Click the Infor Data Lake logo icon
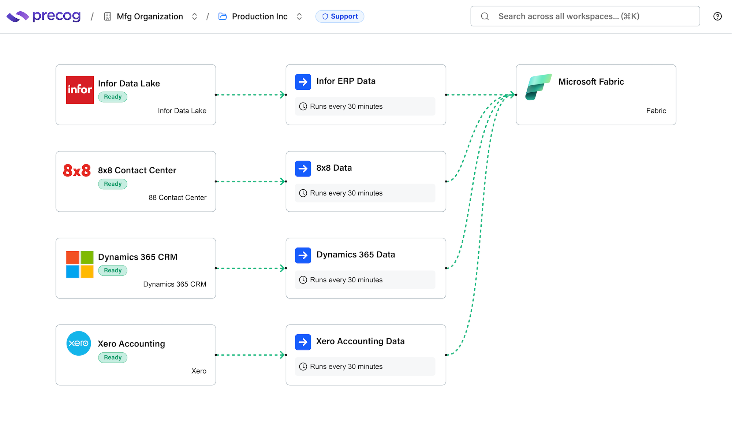This screenshot has width=732, height=427. (80, 90)
